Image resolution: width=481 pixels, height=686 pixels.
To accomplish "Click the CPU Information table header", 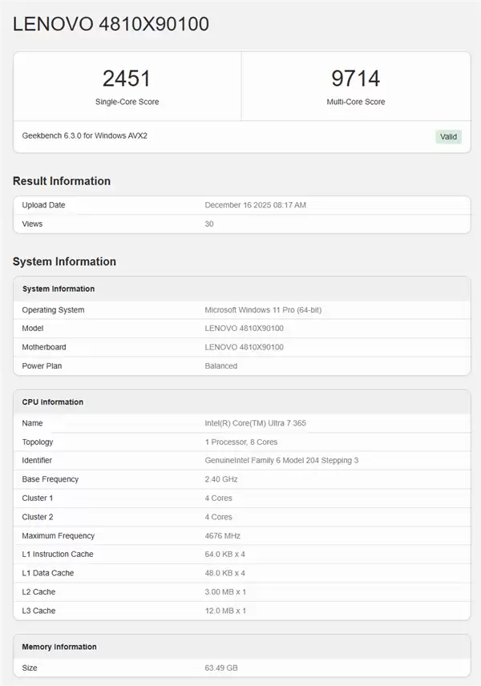I will pos(53,402).
